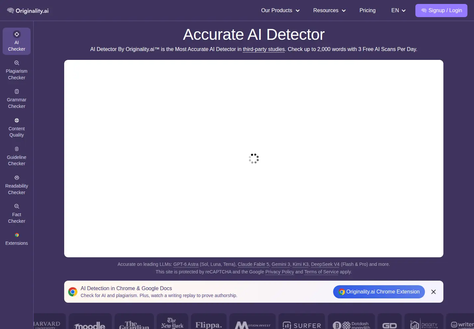This screenshot has width=474, height=329.
Task: Install the Originality.ai Chrome Extension
Action: click(x=379, y=292)
